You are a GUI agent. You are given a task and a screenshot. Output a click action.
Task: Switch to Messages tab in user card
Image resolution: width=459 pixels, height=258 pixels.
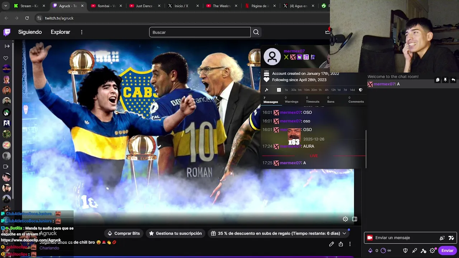pyautogui.click(x=271, y=100)
